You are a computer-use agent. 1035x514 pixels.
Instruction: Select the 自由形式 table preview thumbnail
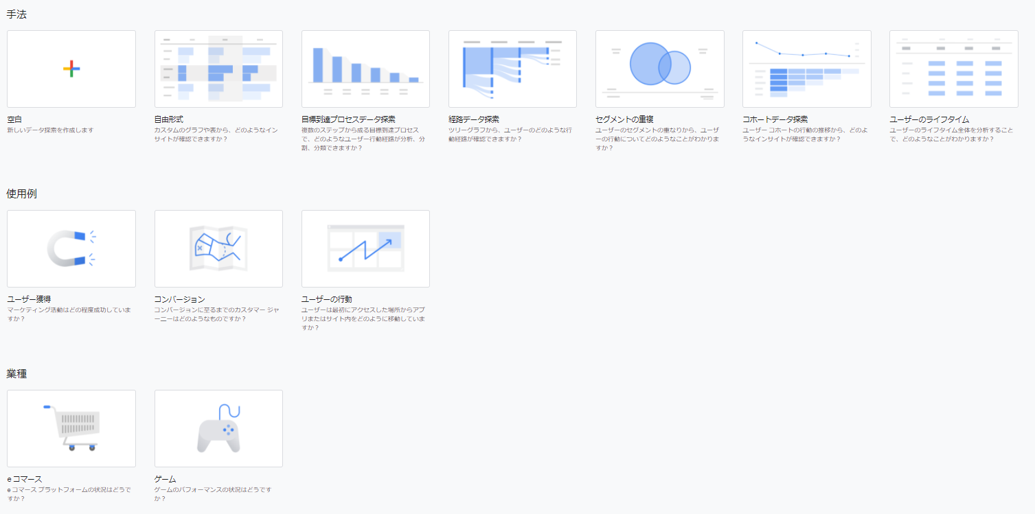click(x=218, y=69)
